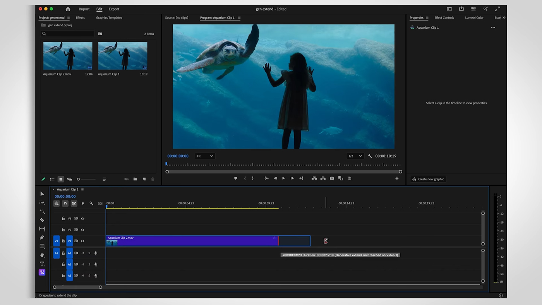Image resolution: width=542 pixels, height=305 pixels.
Task: Select the Razor tool
Action: pyautogui.click(x=42, y=220)
